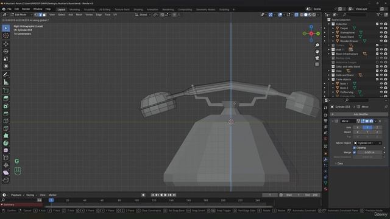
Task: Activate the Move tool
Action: [5, 44]
